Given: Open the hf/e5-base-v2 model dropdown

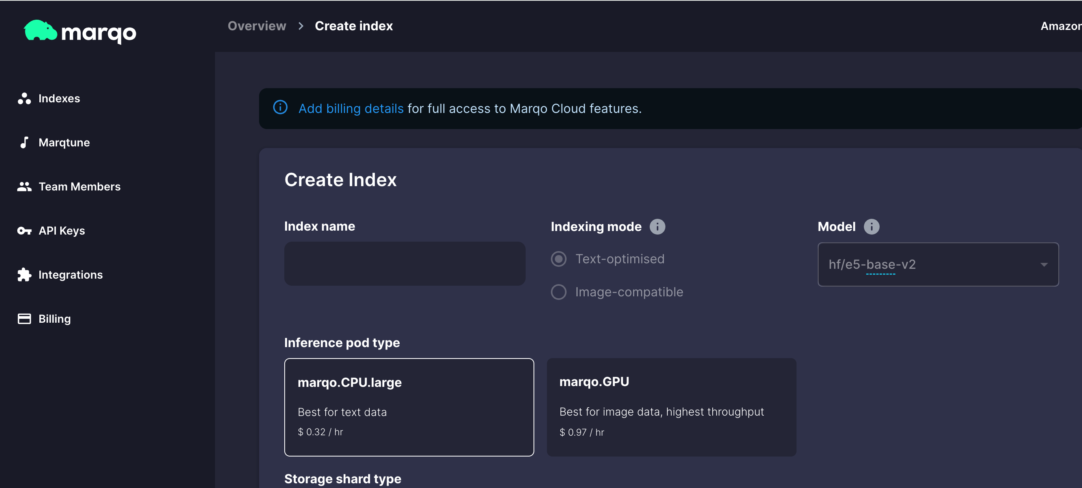Looking at the screenshot, I should 924,264.
